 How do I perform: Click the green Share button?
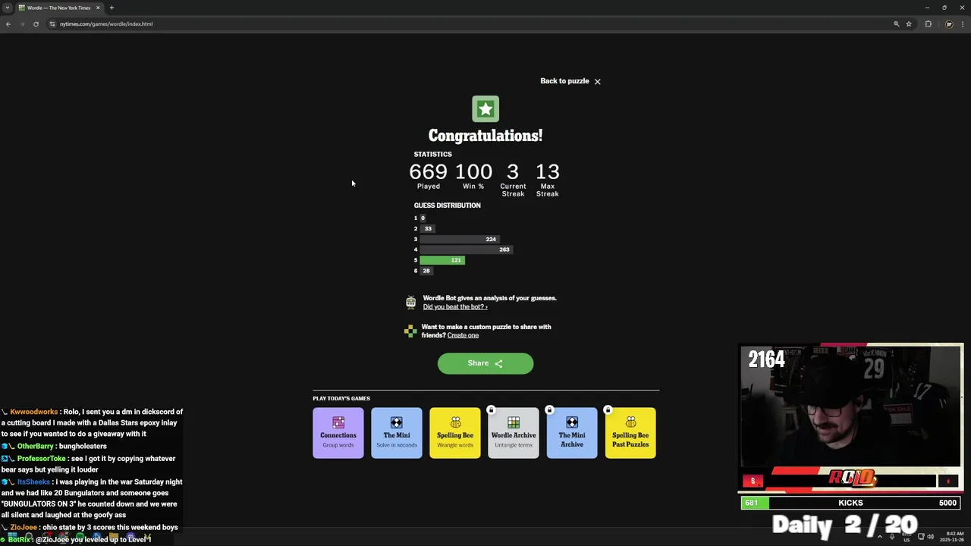pyautogui.click(x=485, y=363)
